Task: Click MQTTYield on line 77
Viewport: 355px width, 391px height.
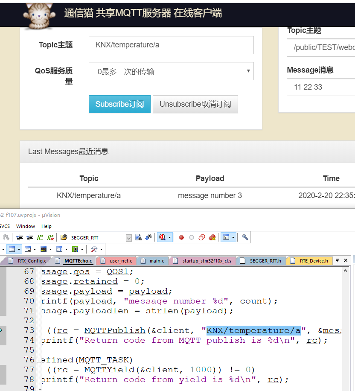Action: tap(109, 370)
